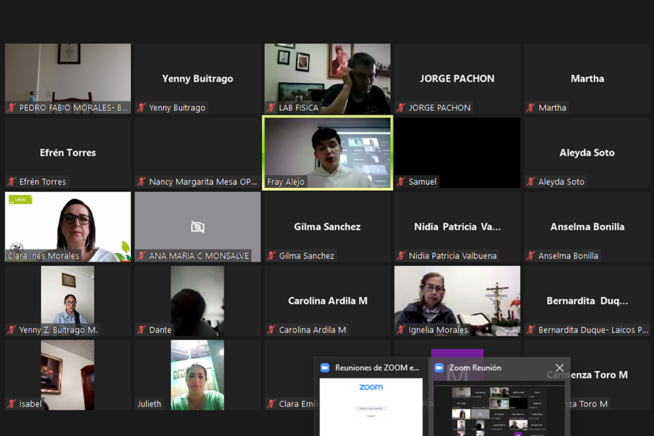The image size is (654, 436).
Task: Click the Carolina Ardila M participant tile
Action: [328, 301]
